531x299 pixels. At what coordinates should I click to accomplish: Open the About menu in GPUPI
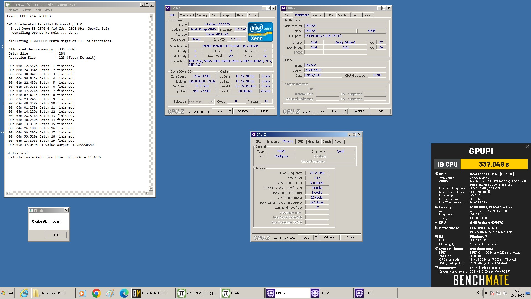click(48, 10)
